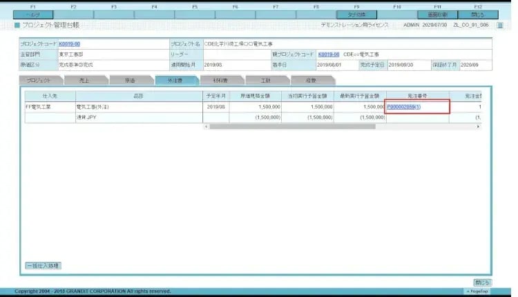
Task: Select the 原価 tab
Action: (128, 81)
